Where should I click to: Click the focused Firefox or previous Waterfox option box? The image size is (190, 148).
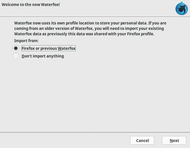pyautogui.click(x=49, y=48)
